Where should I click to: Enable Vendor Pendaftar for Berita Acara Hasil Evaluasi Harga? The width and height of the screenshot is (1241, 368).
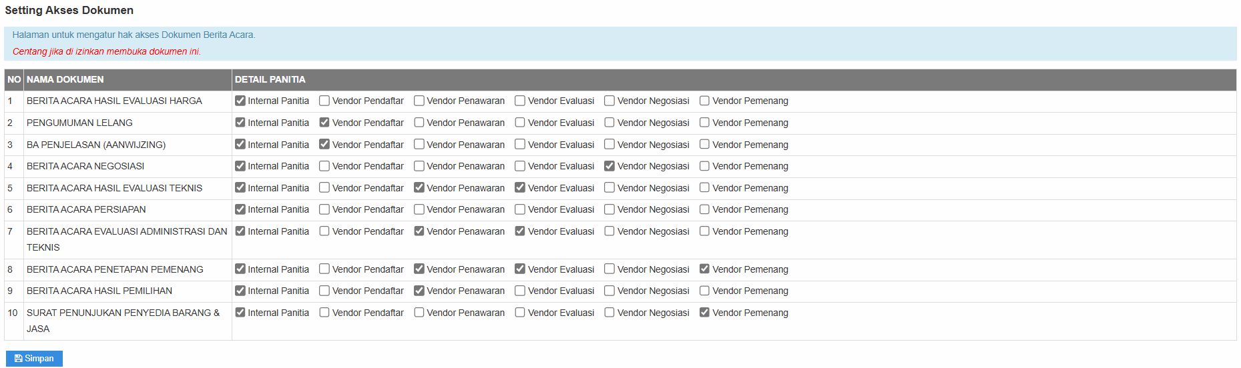pyautogui.click(x=324, y=101)
